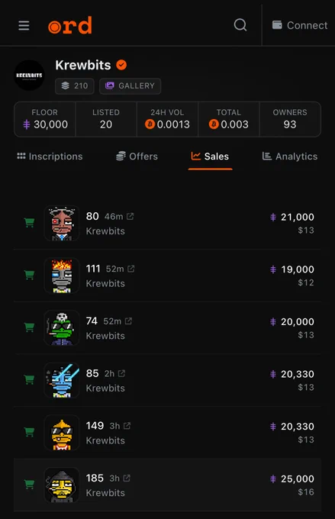Click the orange verified badge next to Krewbits

(x=121, y=65)
